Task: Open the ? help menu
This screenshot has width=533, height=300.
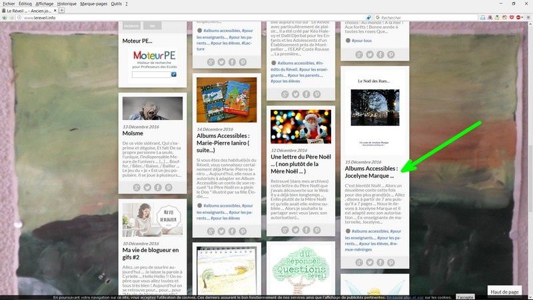Action: coord(127,4)
